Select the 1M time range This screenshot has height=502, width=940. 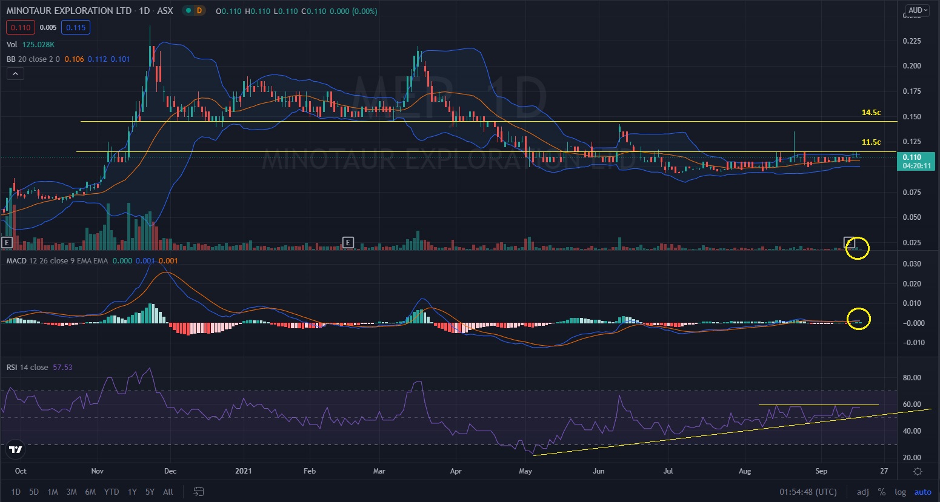pos(53,492)
